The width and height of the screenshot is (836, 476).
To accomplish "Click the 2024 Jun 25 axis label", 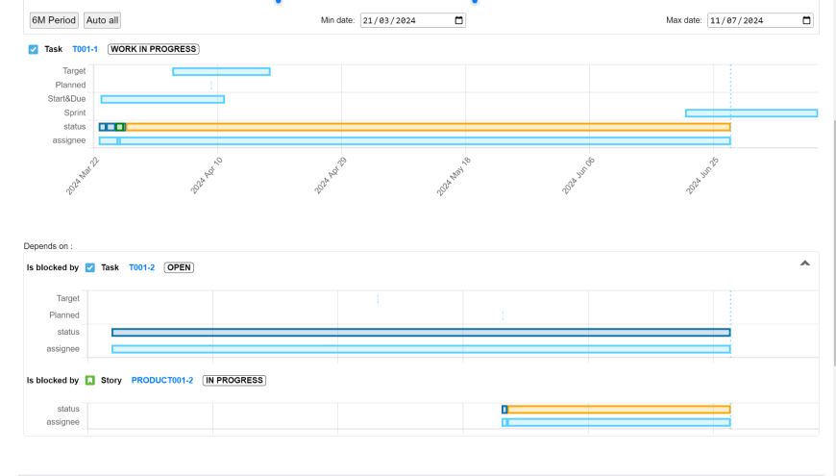I will pyautogui.click(x=702, y=176).
